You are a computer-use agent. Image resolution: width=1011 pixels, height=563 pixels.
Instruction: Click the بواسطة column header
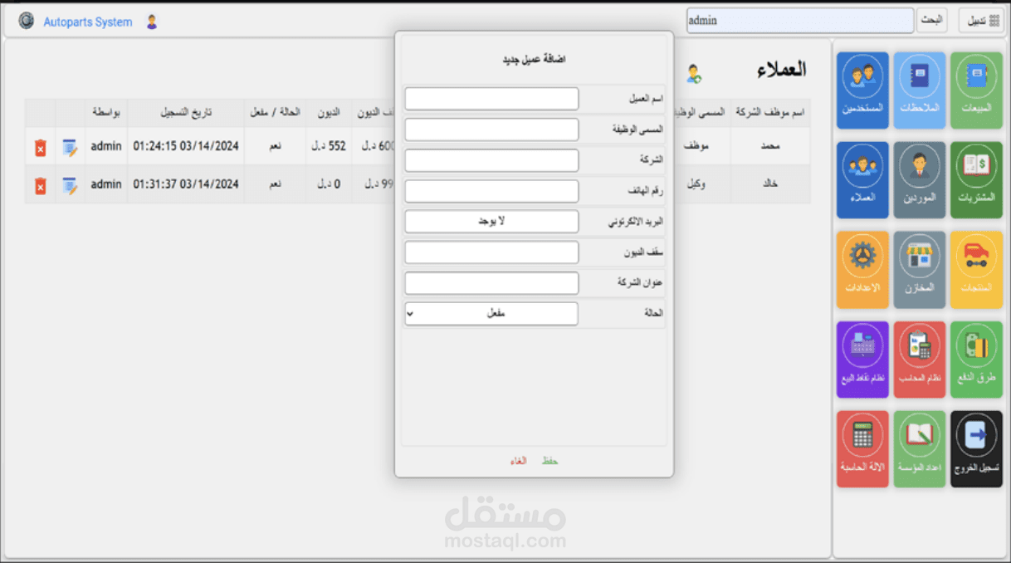[x=106, y=111]
